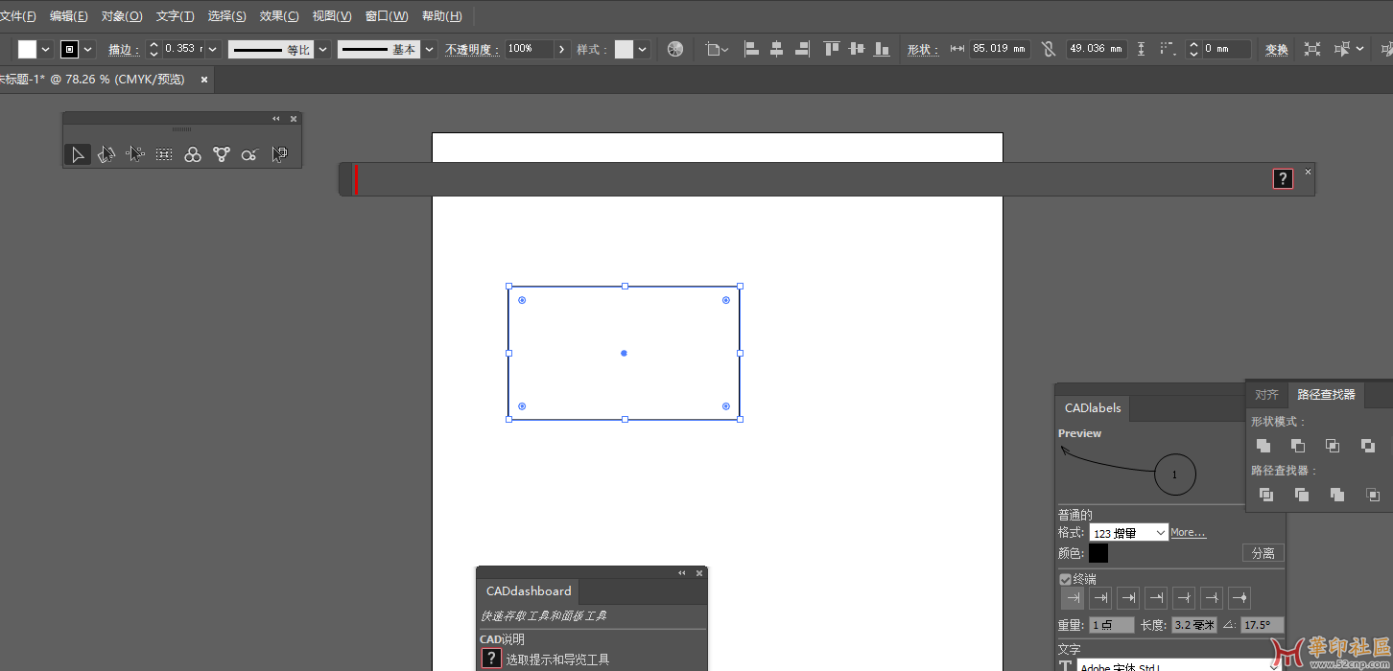This screenshot has height=671, width=1393.
Task: Close the 未标题-1 document tab
Action: tap(204, 80)
